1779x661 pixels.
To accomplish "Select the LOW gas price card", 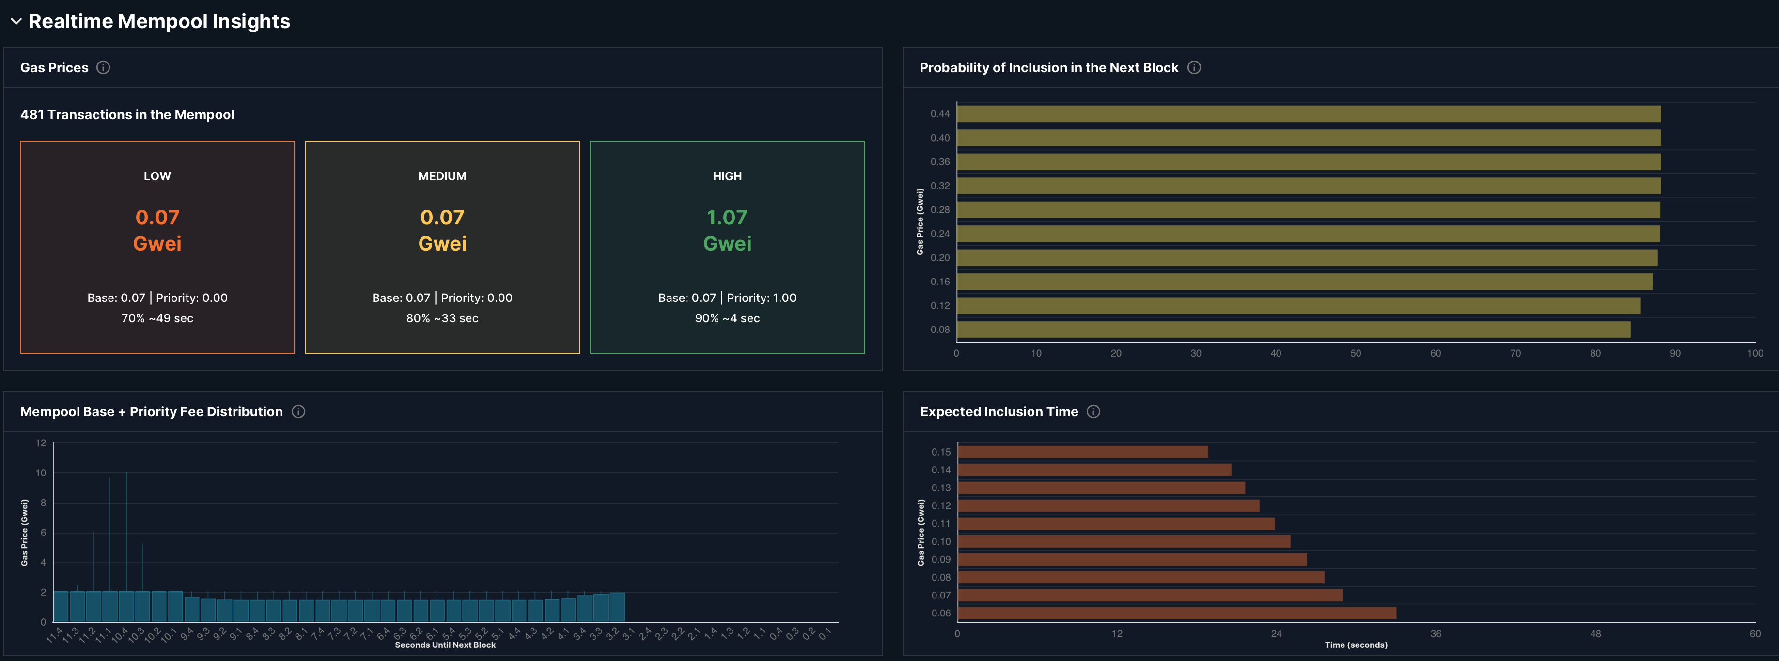I will tap(157, 247).
